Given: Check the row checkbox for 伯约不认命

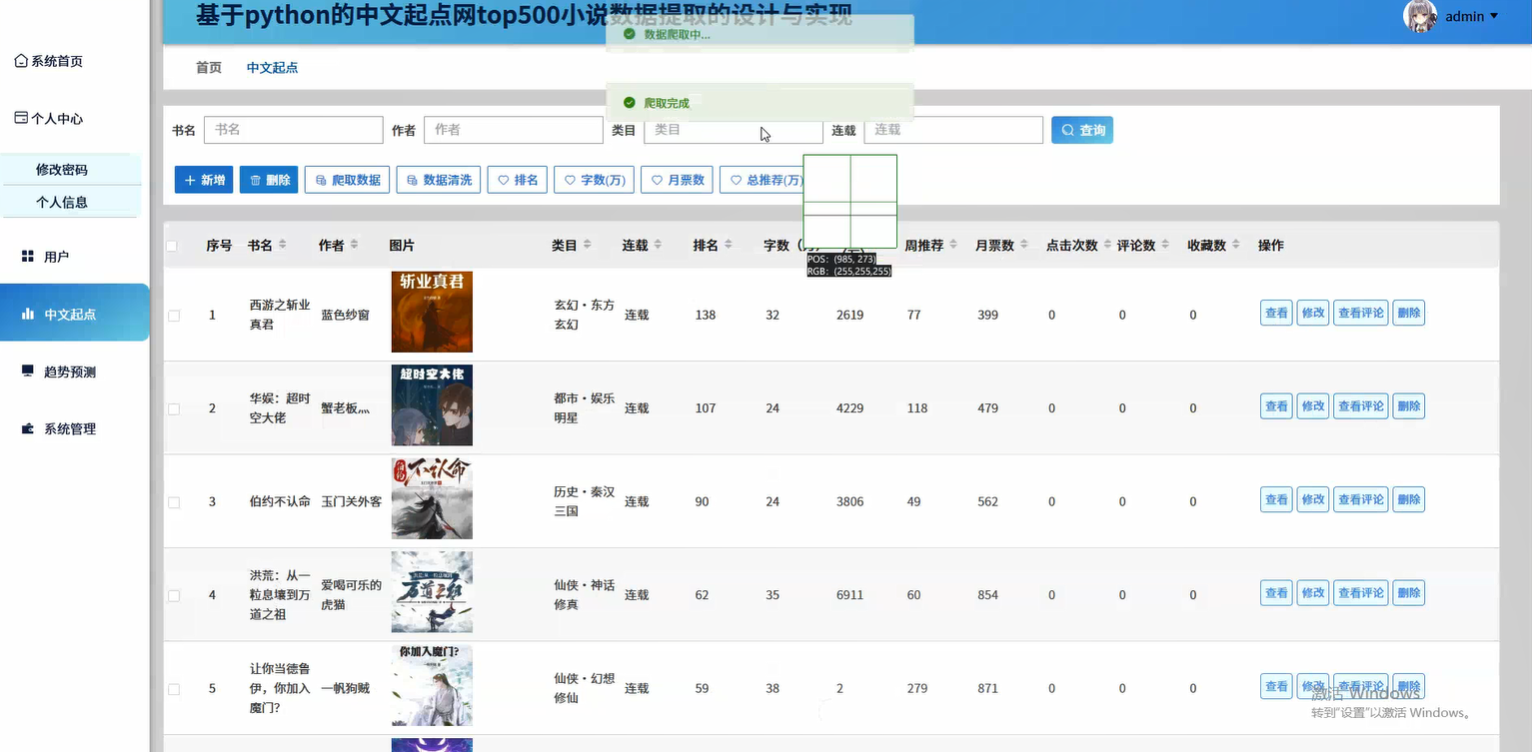Looking at the screenshot, I should coord(174,502).
